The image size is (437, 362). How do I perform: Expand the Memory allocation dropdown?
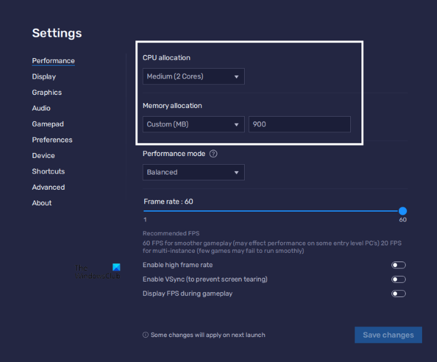click(193, 124)
